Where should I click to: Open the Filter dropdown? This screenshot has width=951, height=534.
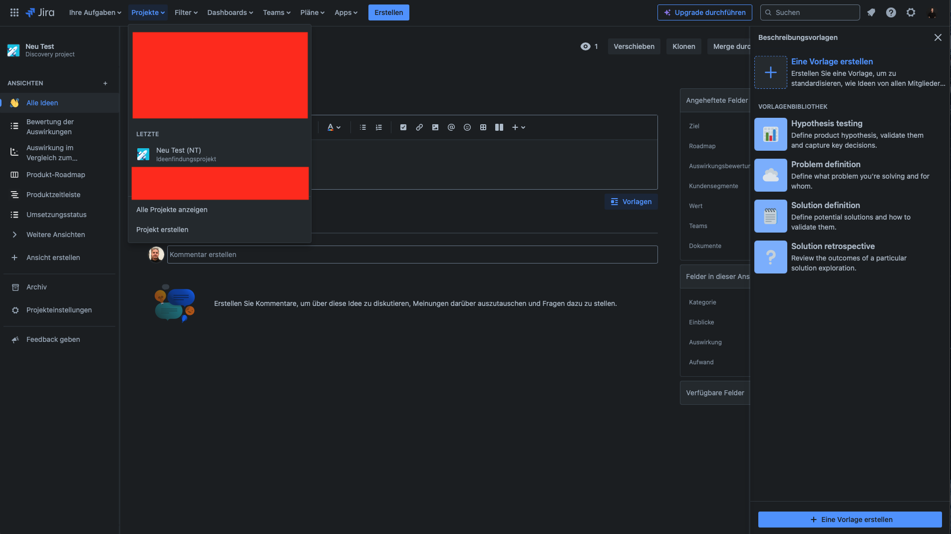(186, 12)
